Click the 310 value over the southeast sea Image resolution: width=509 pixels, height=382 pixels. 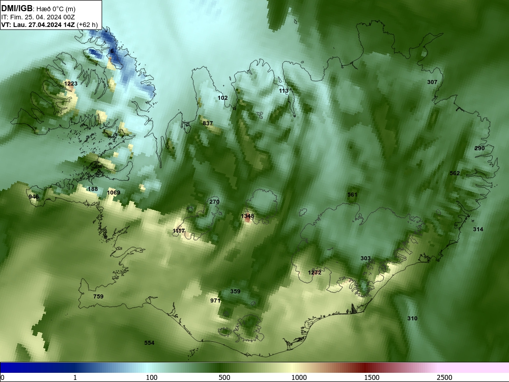pos(412,318)
